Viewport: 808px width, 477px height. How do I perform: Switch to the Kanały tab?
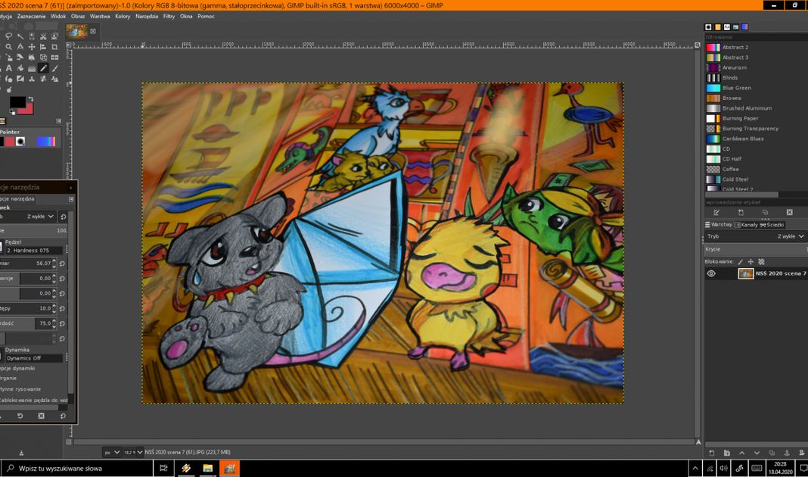point(746,225)
